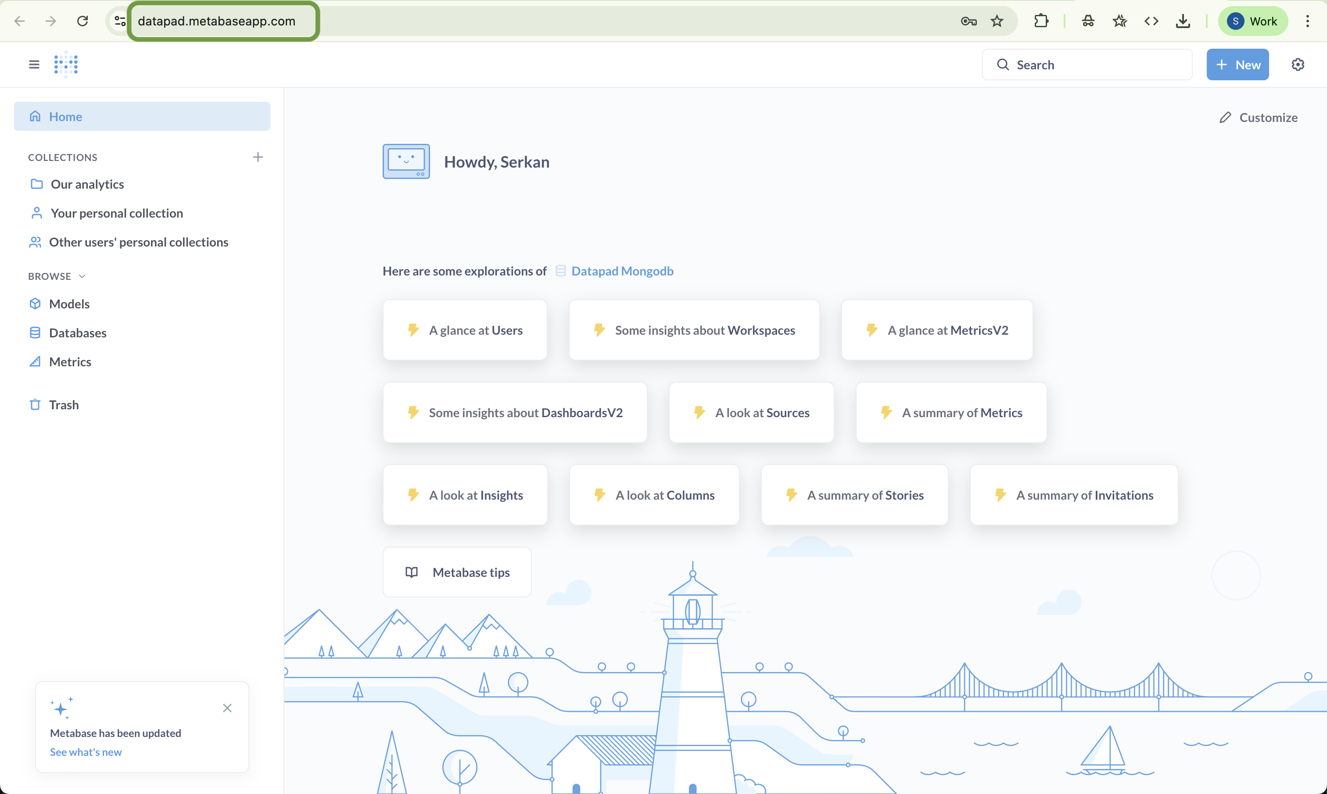1327x794 pixels.
Task: Open the extensions puzzle icon
Action: pos(1041,21)
